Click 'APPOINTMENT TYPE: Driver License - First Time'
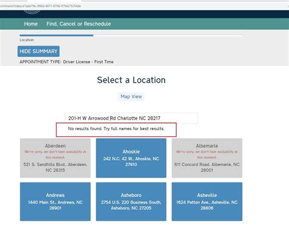 66,62
